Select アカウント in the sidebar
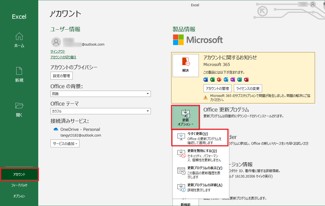 (x=19, y=174)
